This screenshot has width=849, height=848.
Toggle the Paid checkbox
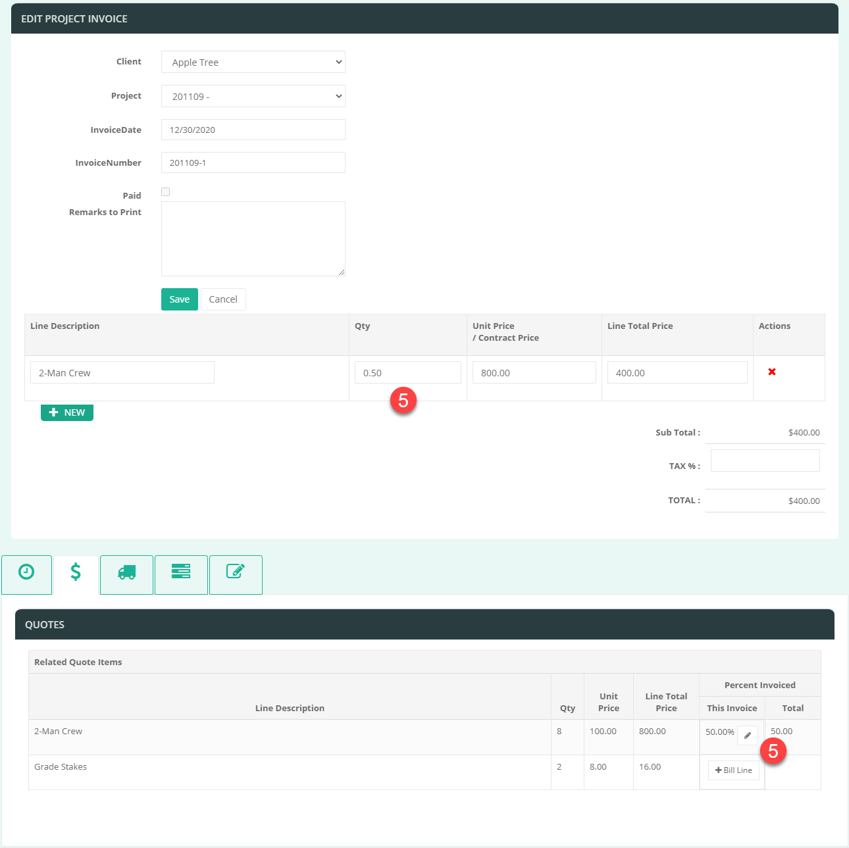(x=166, y=192)
